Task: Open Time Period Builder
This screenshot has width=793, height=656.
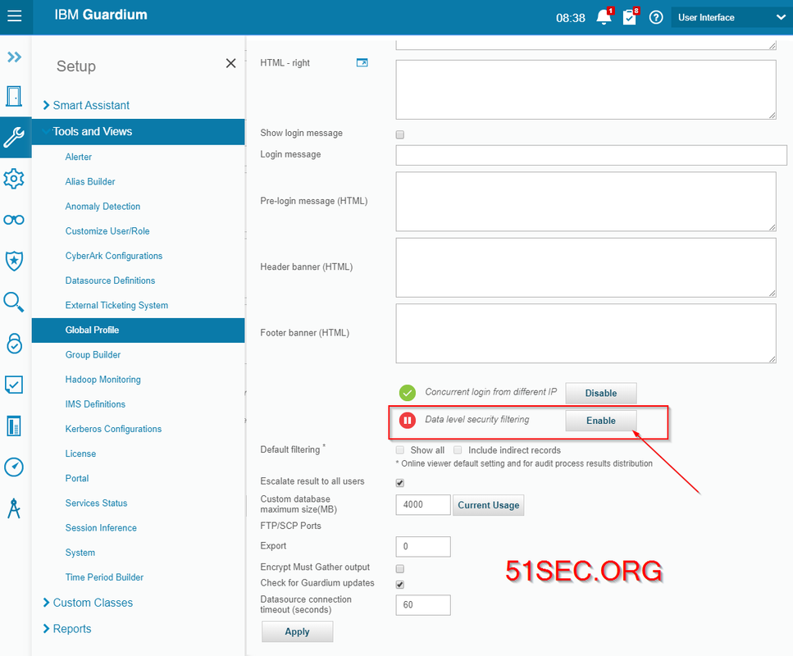Action: pyautogui.click(x=104, y=577)
